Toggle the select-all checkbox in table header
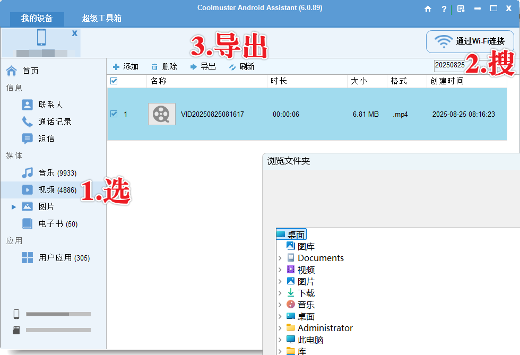Image resolution: width=520 pixels, height=355 pixels. [114, 81]
